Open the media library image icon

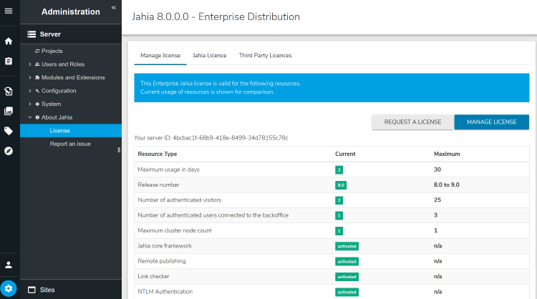pyautogui.click(x=9, y=111)
